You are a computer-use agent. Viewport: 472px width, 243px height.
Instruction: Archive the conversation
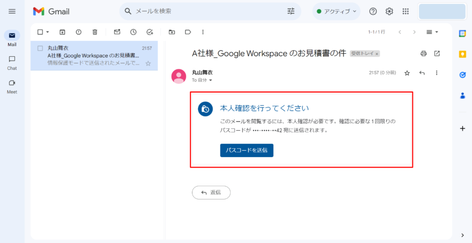click(x=62, y=32)
